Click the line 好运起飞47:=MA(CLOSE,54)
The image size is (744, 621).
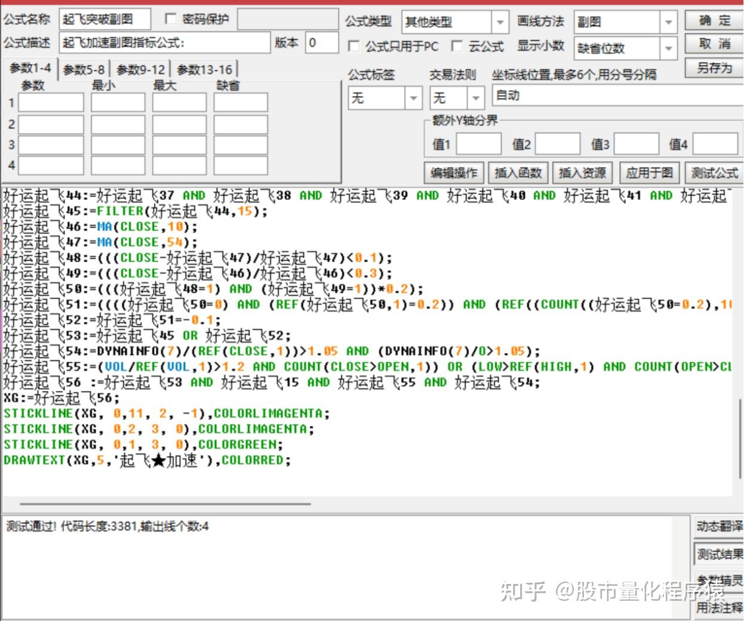click(x=100, y=242)
